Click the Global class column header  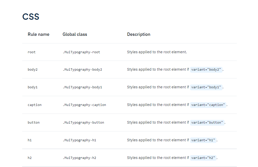coord(75,34)
